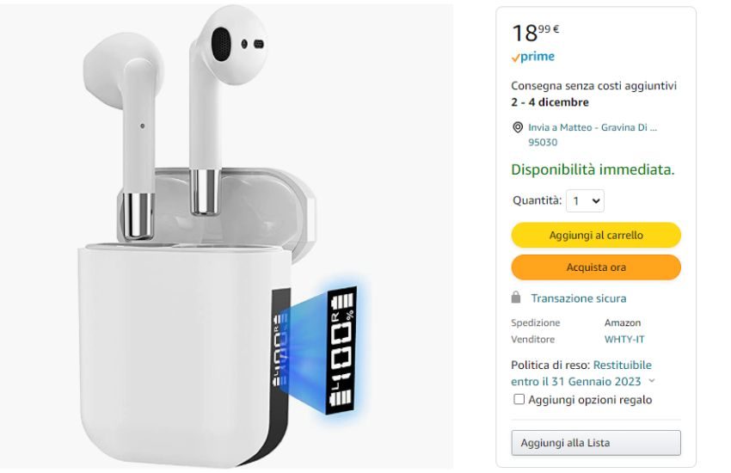
Task: Open the Quantità dropdown
Action: (x=585, y=201)
